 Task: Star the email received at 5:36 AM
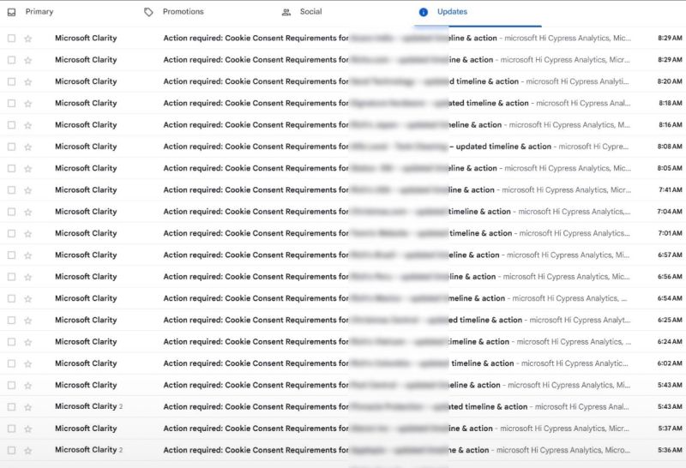27,450
